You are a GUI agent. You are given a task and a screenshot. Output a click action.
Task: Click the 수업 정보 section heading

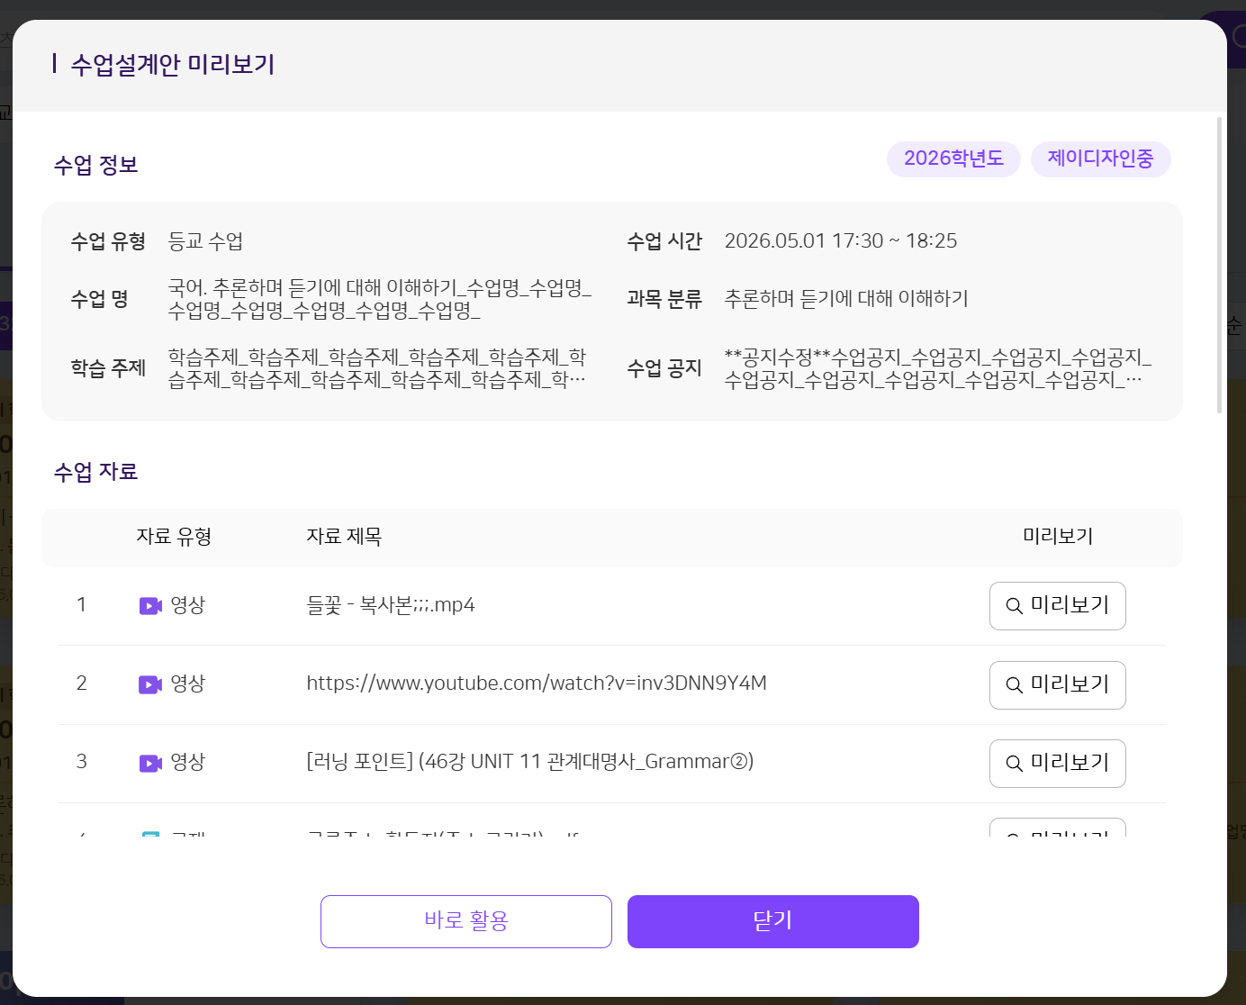(95, 166)
